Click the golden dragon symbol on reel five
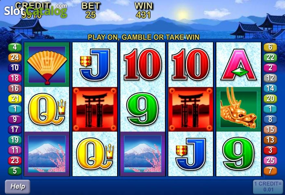 [238, 109]
